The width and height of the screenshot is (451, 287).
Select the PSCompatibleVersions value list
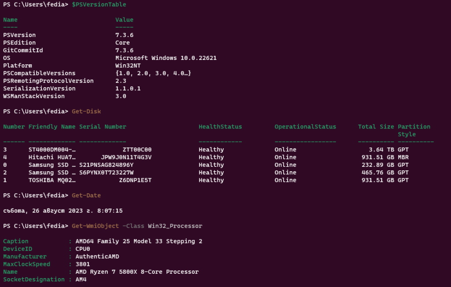pos(153,73)
